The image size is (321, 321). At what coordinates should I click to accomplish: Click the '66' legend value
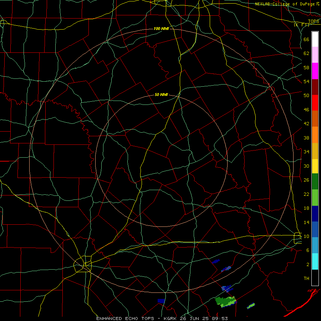tap(306, 39)
